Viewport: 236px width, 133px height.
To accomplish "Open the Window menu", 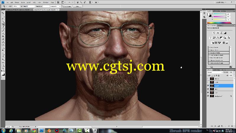I will [46, 2].
